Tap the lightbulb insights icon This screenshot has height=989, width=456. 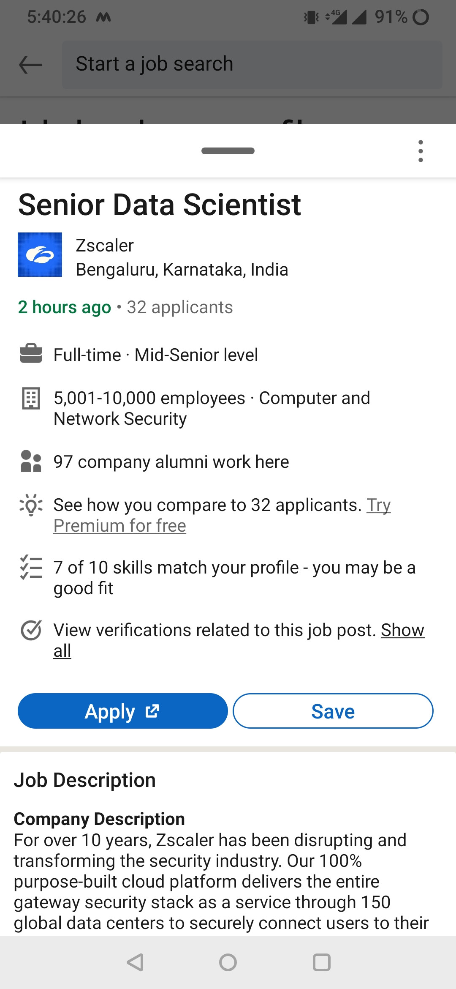(x=31, y=505)
